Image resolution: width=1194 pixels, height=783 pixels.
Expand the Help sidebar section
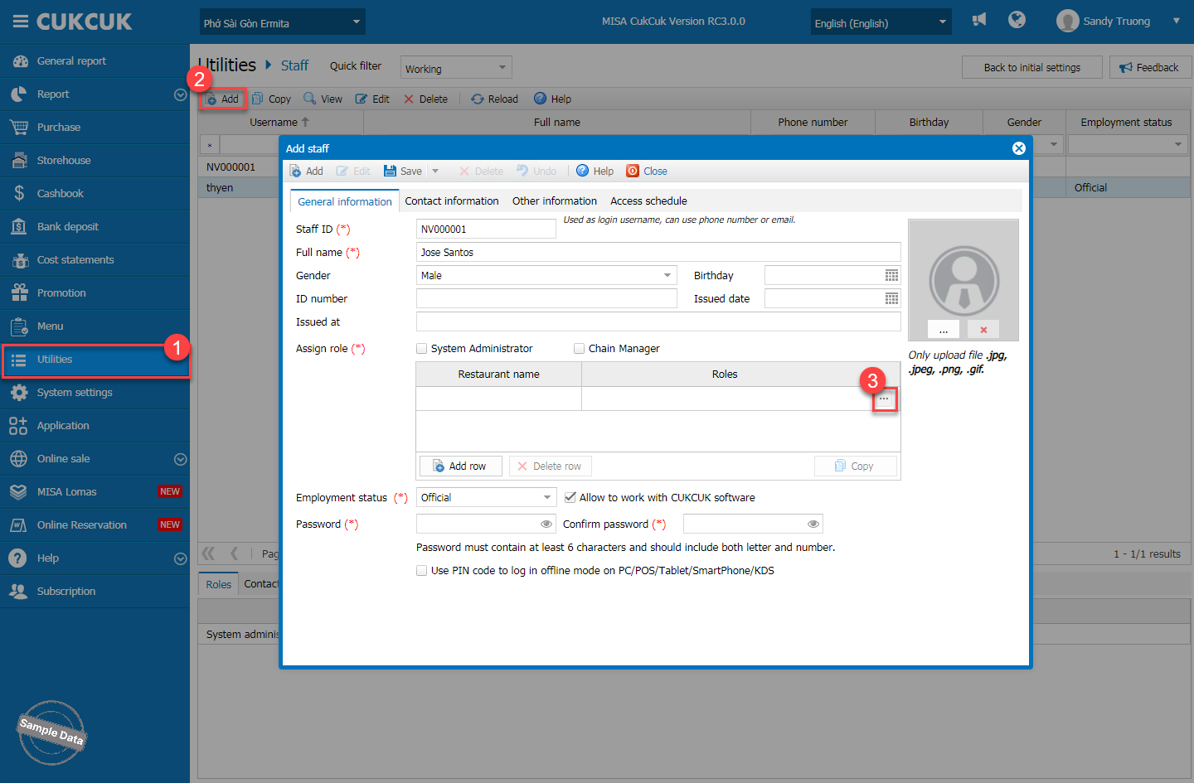[180, 559]
